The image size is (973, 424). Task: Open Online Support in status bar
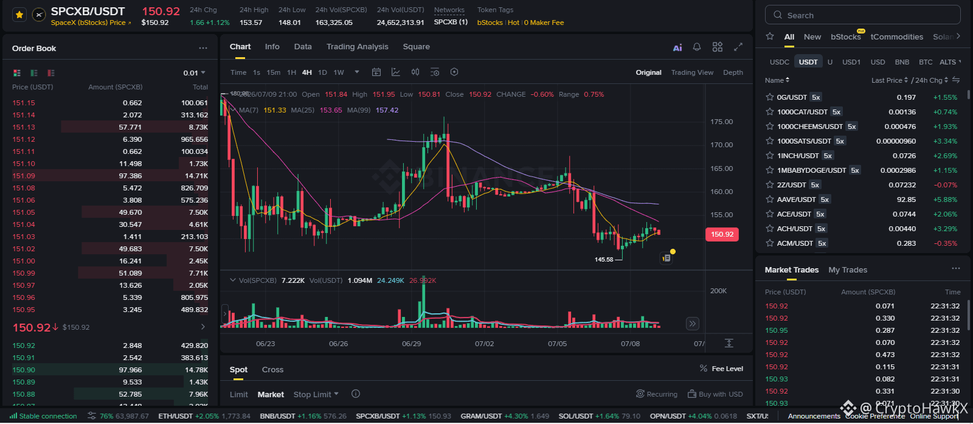click(933, 416)
